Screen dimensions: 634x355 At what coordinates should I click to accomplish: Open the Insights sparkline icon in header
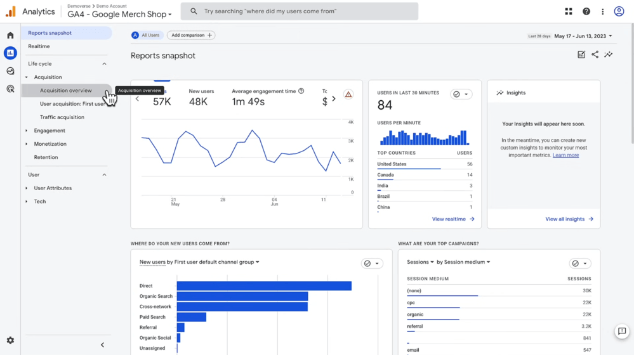click(x=608, y=55)
